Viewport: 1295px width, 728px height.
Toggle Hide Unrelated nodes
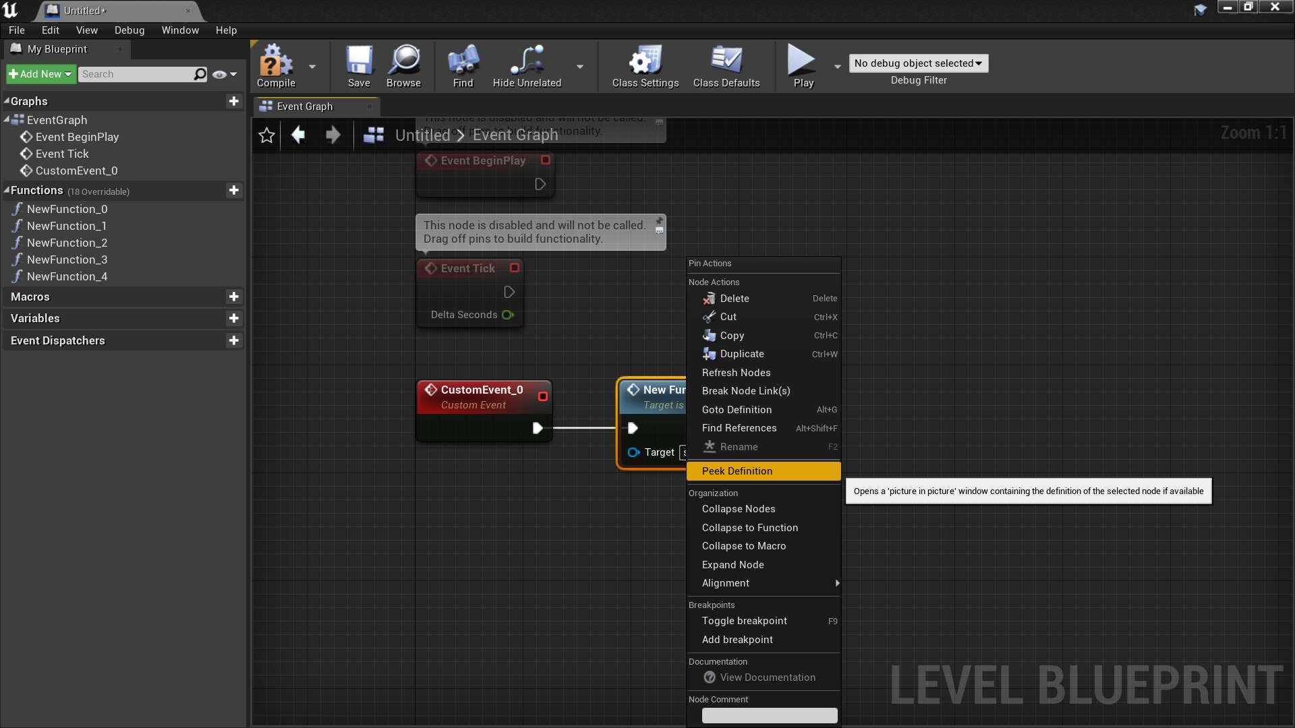(x=527, y=64)
